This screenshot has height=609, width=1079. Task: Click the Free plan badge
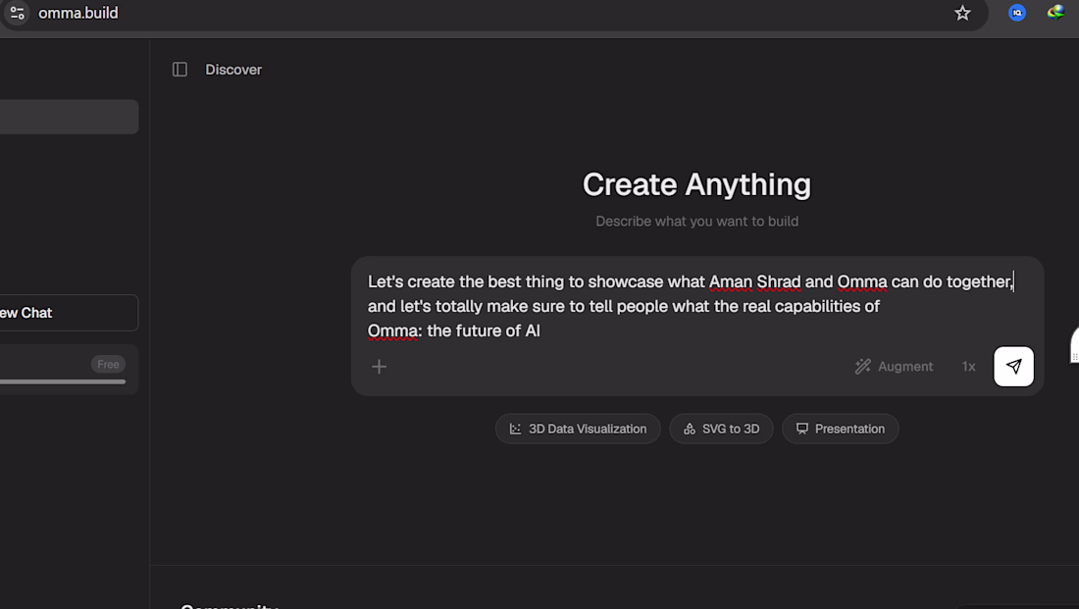pos(108,364)
